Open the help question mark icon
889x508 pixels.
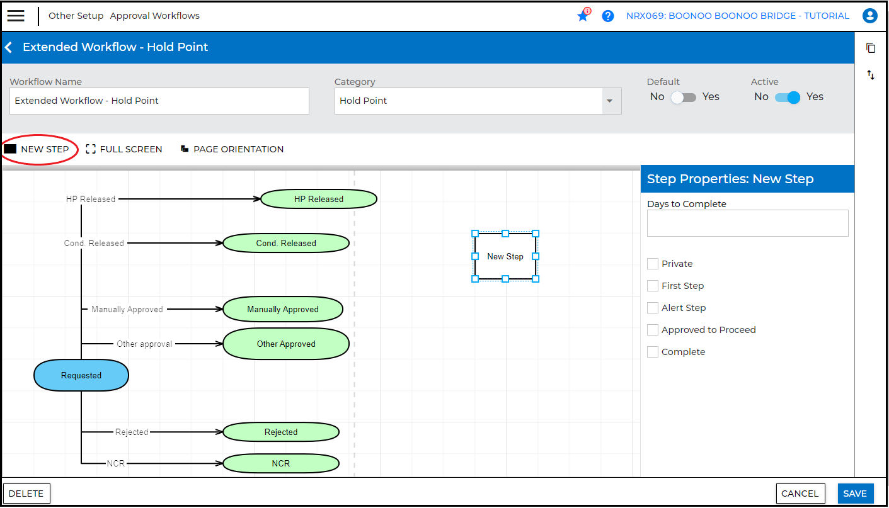click(608, 16)
